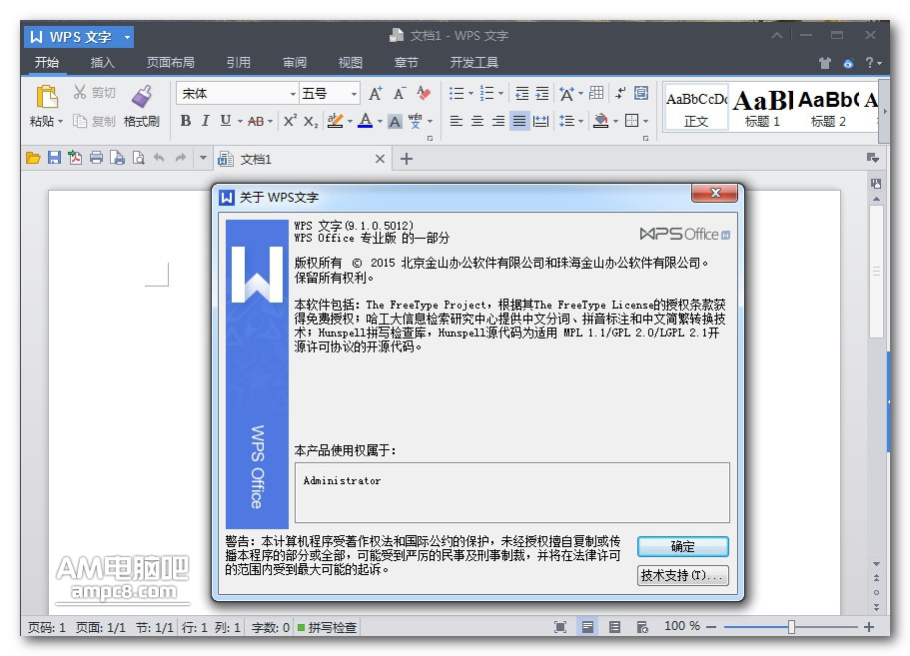Add a new document tab with plus button
910x656 pixels.
coord(407,159)
